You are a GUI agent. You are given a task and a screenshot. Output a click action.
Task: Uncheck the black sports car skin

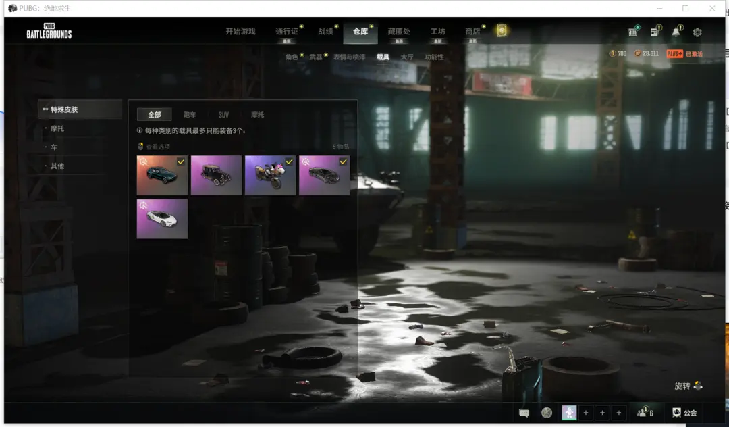click(x=343, y=162)
